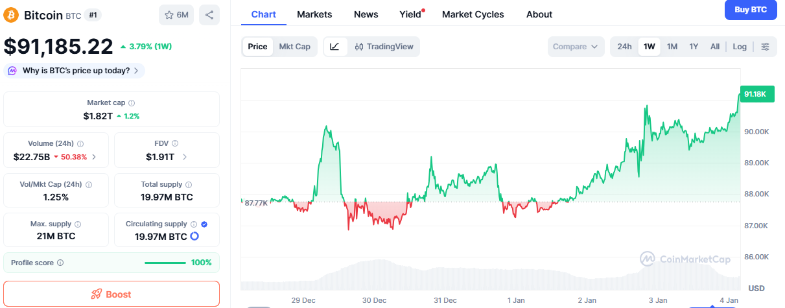The width and height of the screenshot is (785, 308).
Task: Open chart settings sliders icon
Action: tap(766, 47)
